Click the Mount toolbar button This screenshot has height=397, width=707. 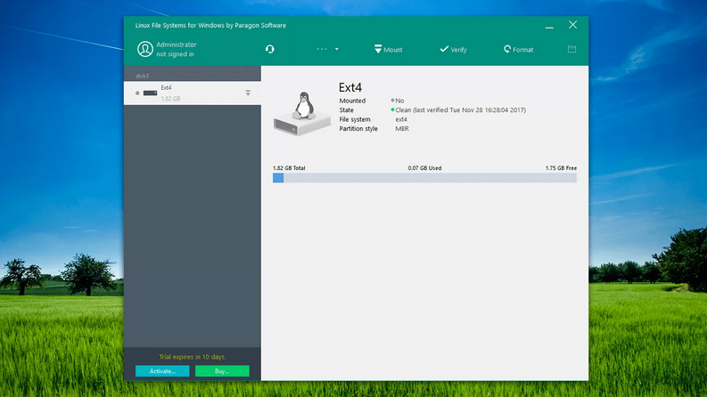click(x=388, y=50)
